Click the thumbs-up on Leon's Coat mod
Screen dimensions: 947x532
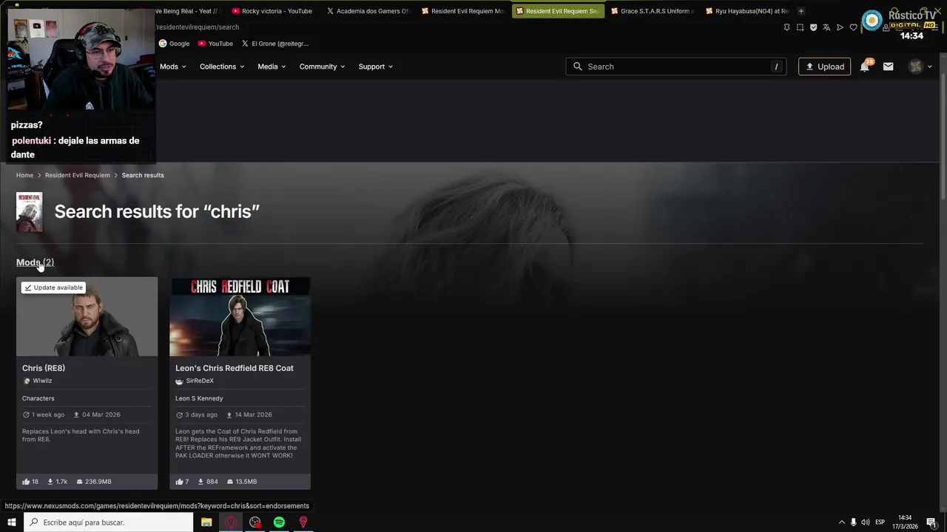179,482
